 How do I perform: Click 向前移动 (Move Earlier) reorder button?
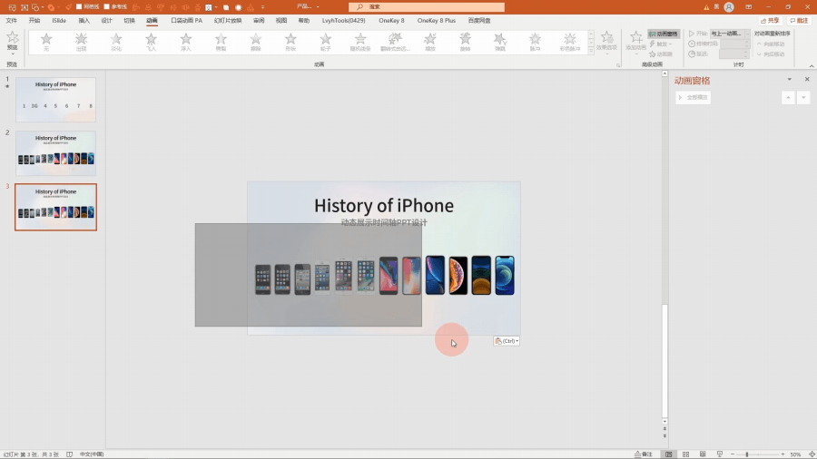(771, 44)
